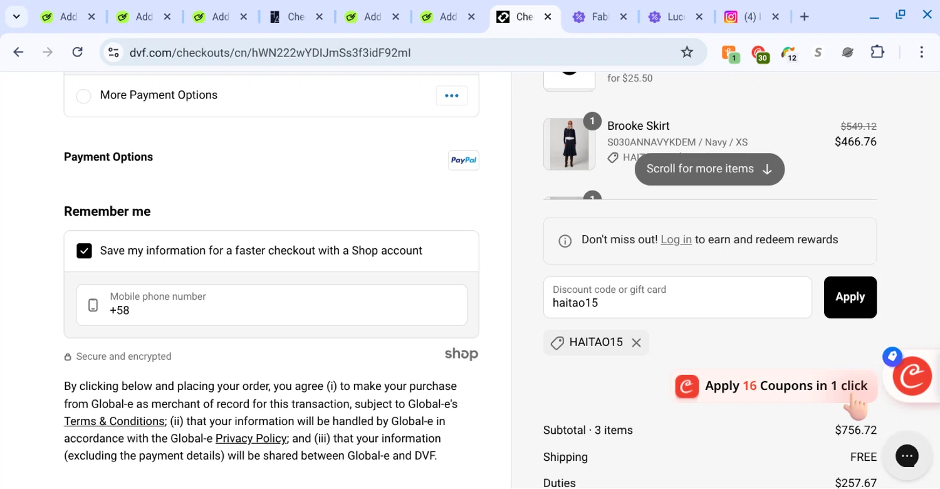Bookmark this page with the star
The image size is (940, 489).
pyautogui.click(x=687, y=52)
